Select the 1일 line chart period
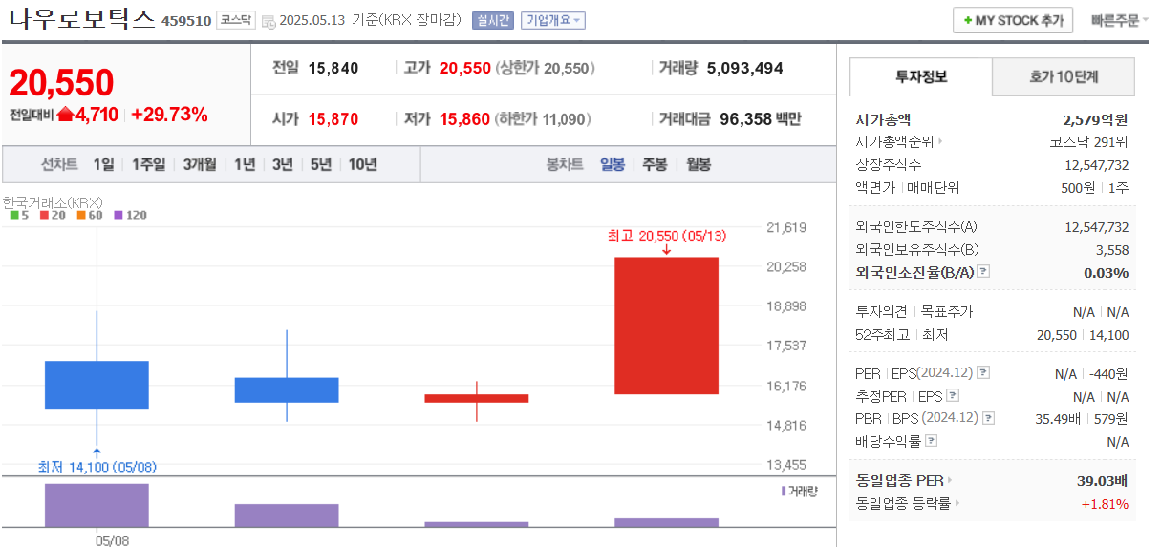 pos(103,164)
